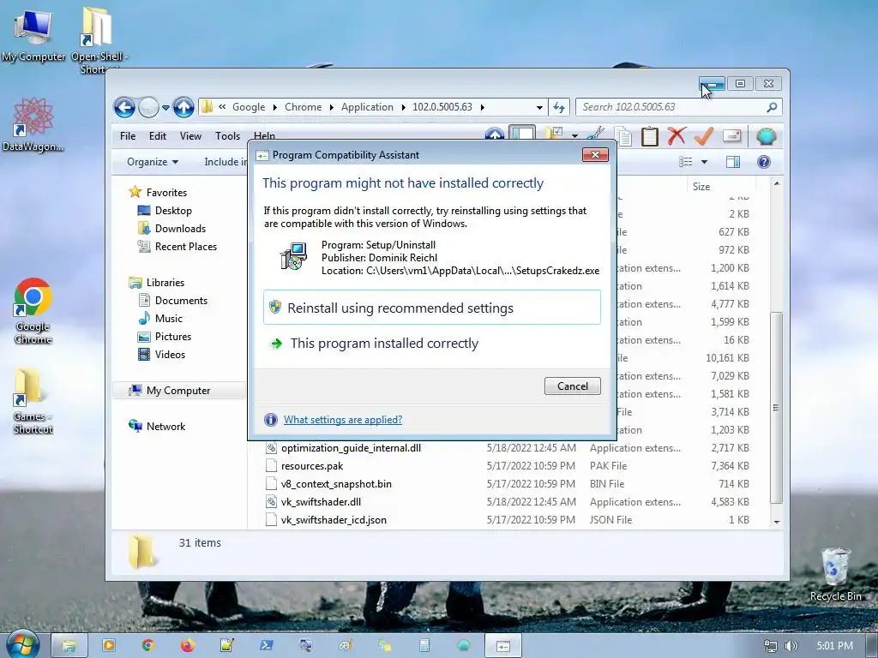Click the search magnifier icon in Explorer
Image resolution: width=878 pixels, height=658 pixels.
(x=773, y=107)
